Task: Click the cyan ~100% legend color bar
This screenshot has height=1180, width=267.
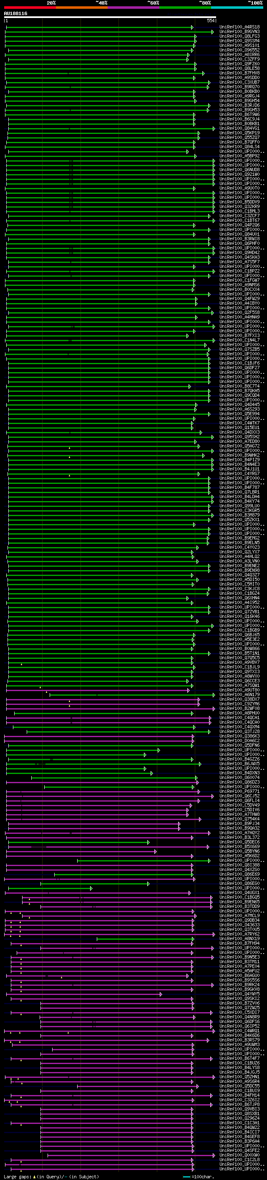Action: [x=237, y=8]
